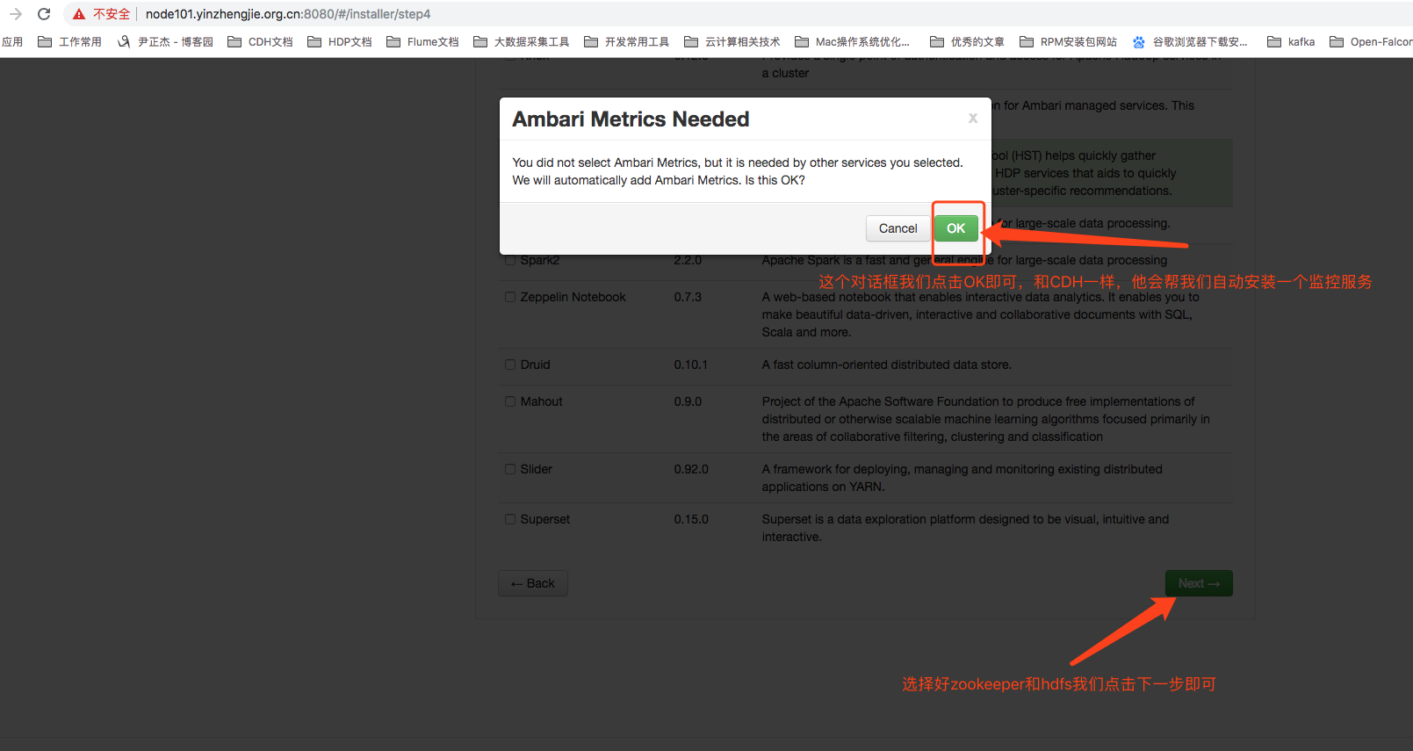Open the 开发常用工具 bookmark folder
Viewport: 1413px width, 751px height.
[x=626, y=41]
